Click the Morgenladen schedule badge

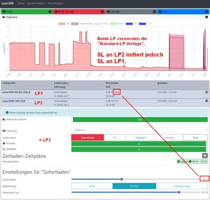point(192,162)
